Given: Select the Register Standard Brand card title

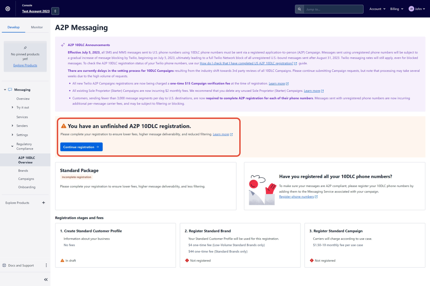Looking at the screenshot, I should (x=208, y=231).
